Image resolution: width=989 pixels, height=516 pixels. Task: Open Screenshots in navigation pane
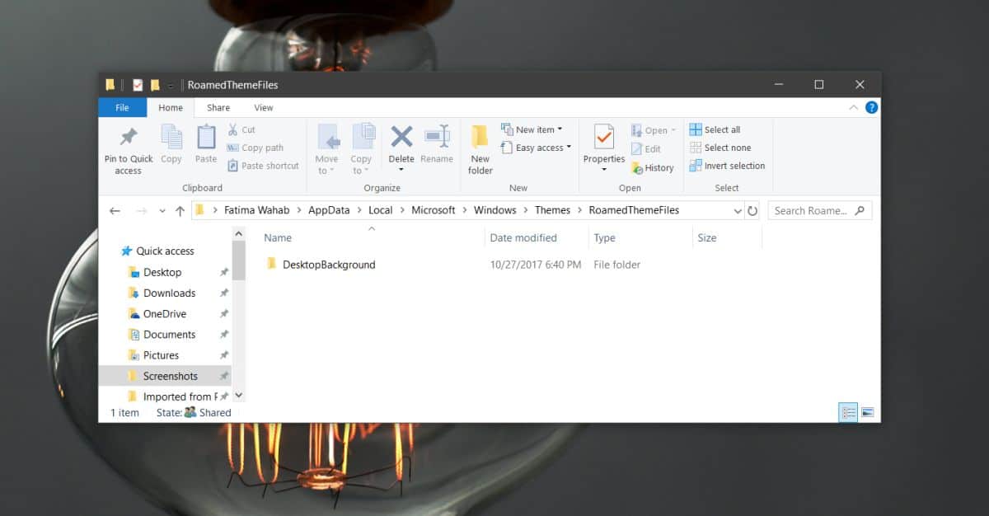(x=165, y=376)
